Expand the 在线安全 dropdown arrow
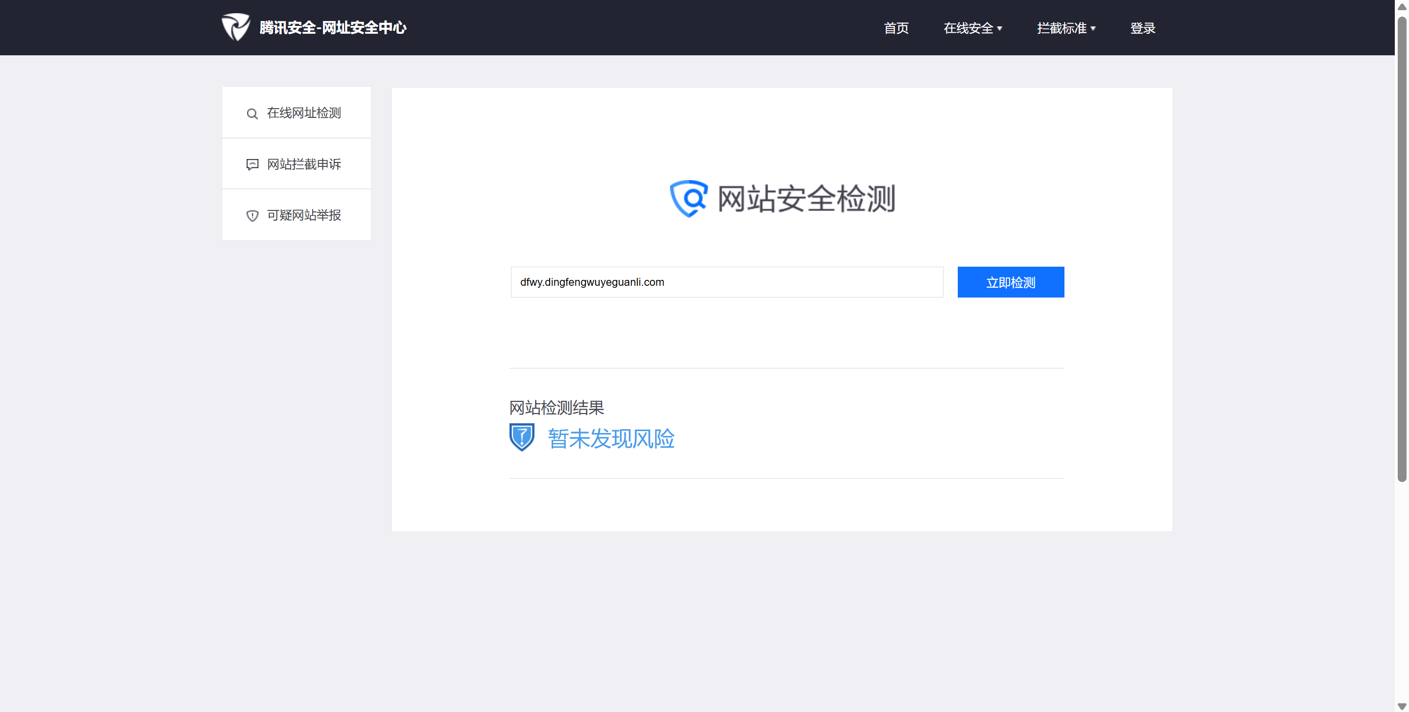Screen dimensions: 1409x712 [x=1000, y=28]
